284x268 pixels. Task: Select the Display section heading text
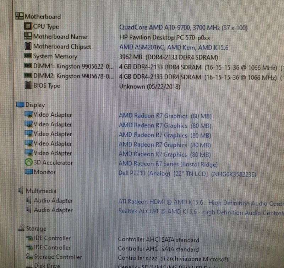(35, 105)
